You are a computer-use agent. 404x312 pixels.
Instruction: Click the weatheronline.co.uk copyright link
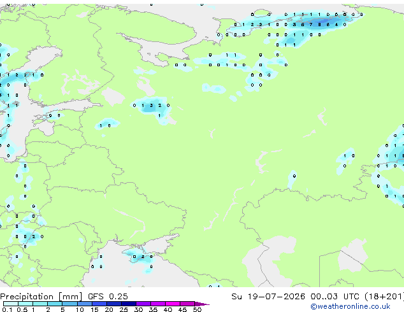click(x=350, y=306)
